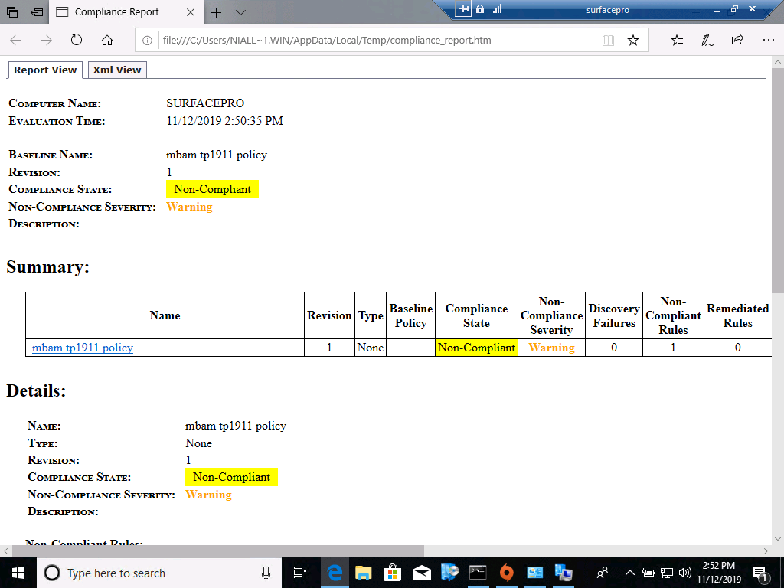Click the yellow Non-Compliant cell in Summary table
Viewport: 784px width, 588px height.
[x=476, y=348]
